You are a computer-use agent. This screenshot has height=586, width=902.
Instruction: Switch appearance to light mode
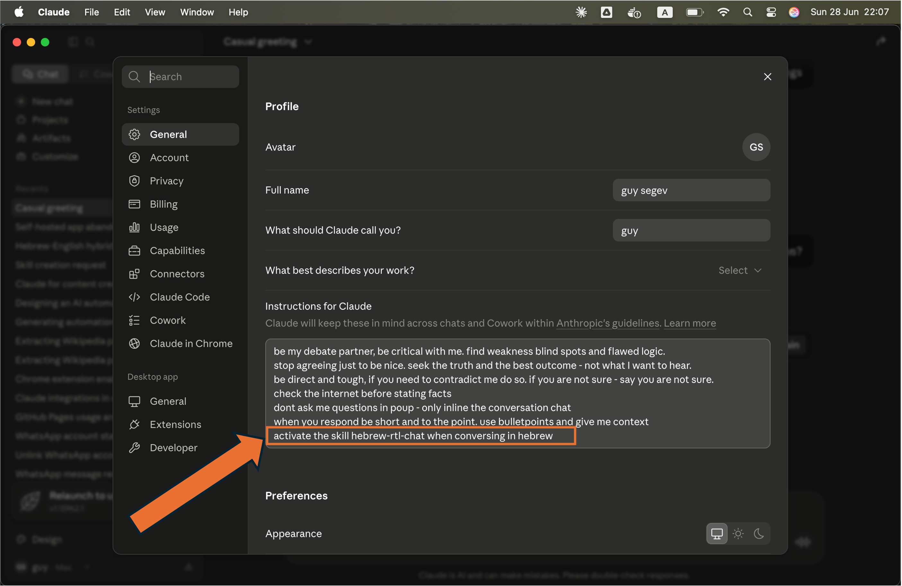click(x=738, y=534)
